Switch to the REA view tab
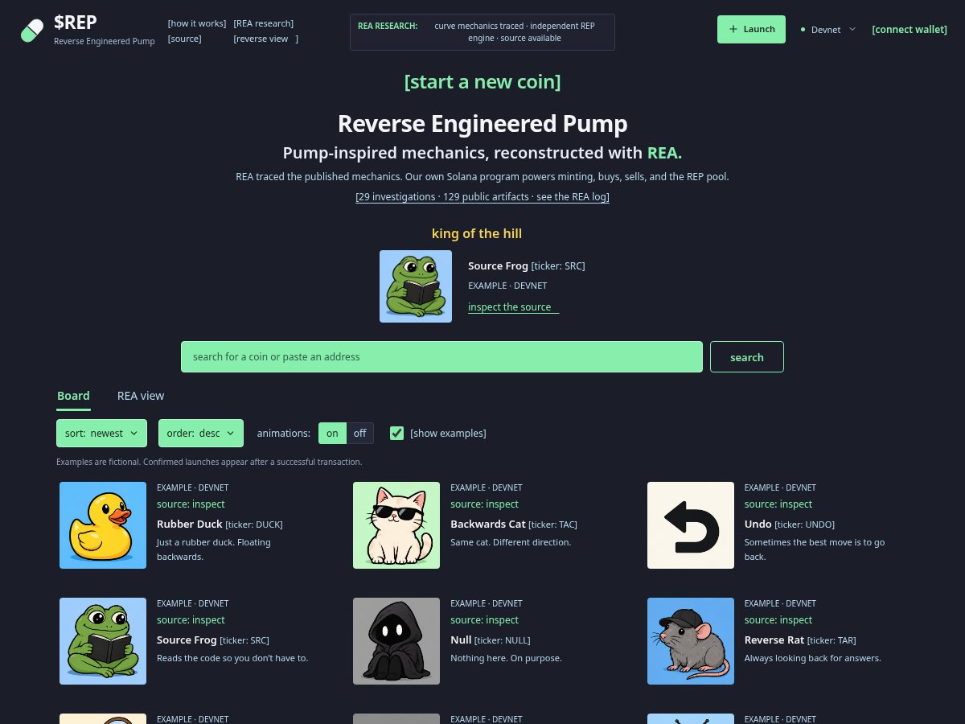965x724 pixels. click(x=141, y=396)
